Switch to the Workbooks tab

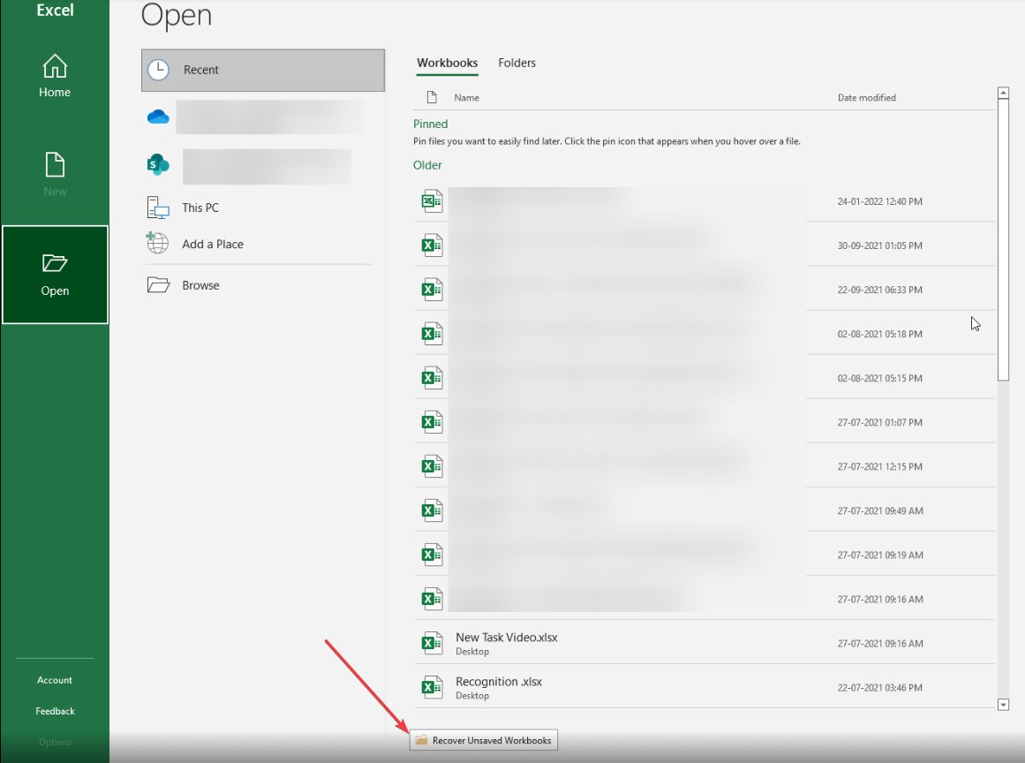[x=446, y=63]
